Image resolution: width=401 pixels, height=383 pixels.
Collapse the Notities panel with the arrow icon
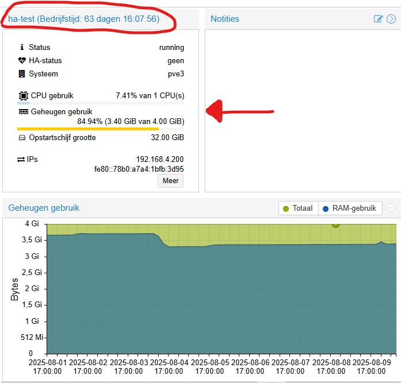coord(391,19)
